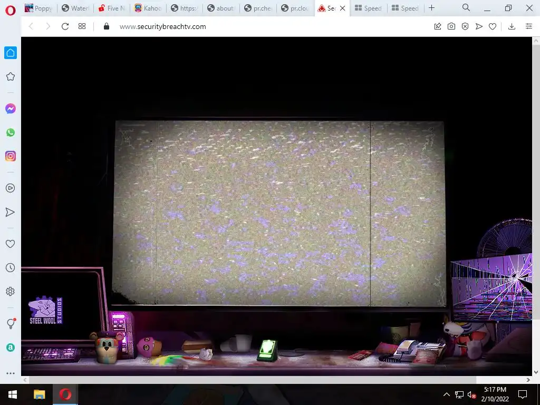Open Easy Setup sliders menu
540x405 pixels.
(529, 26)
